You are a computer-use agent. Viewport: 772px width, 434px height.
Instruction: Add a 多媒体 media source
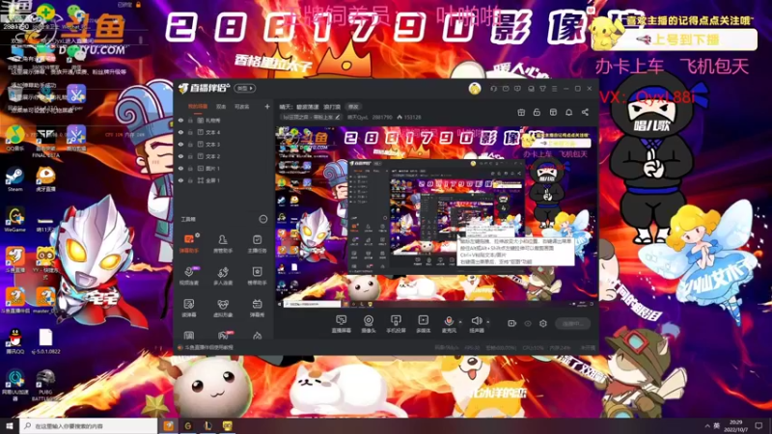pyautogui.click(x=423, y=324)
